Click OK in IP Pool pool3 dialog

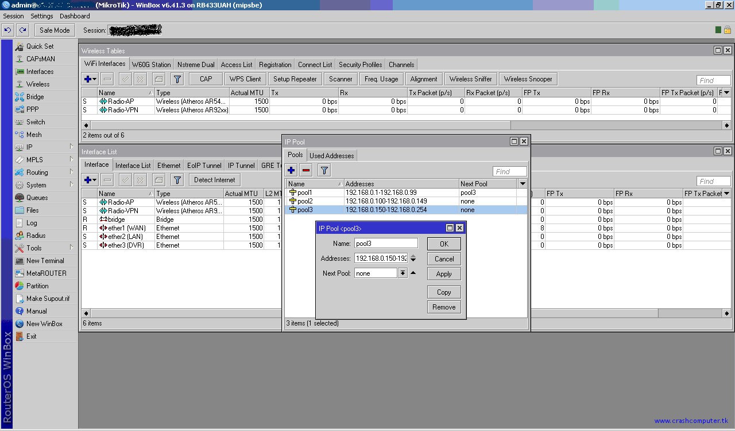[x=444, y=244]
